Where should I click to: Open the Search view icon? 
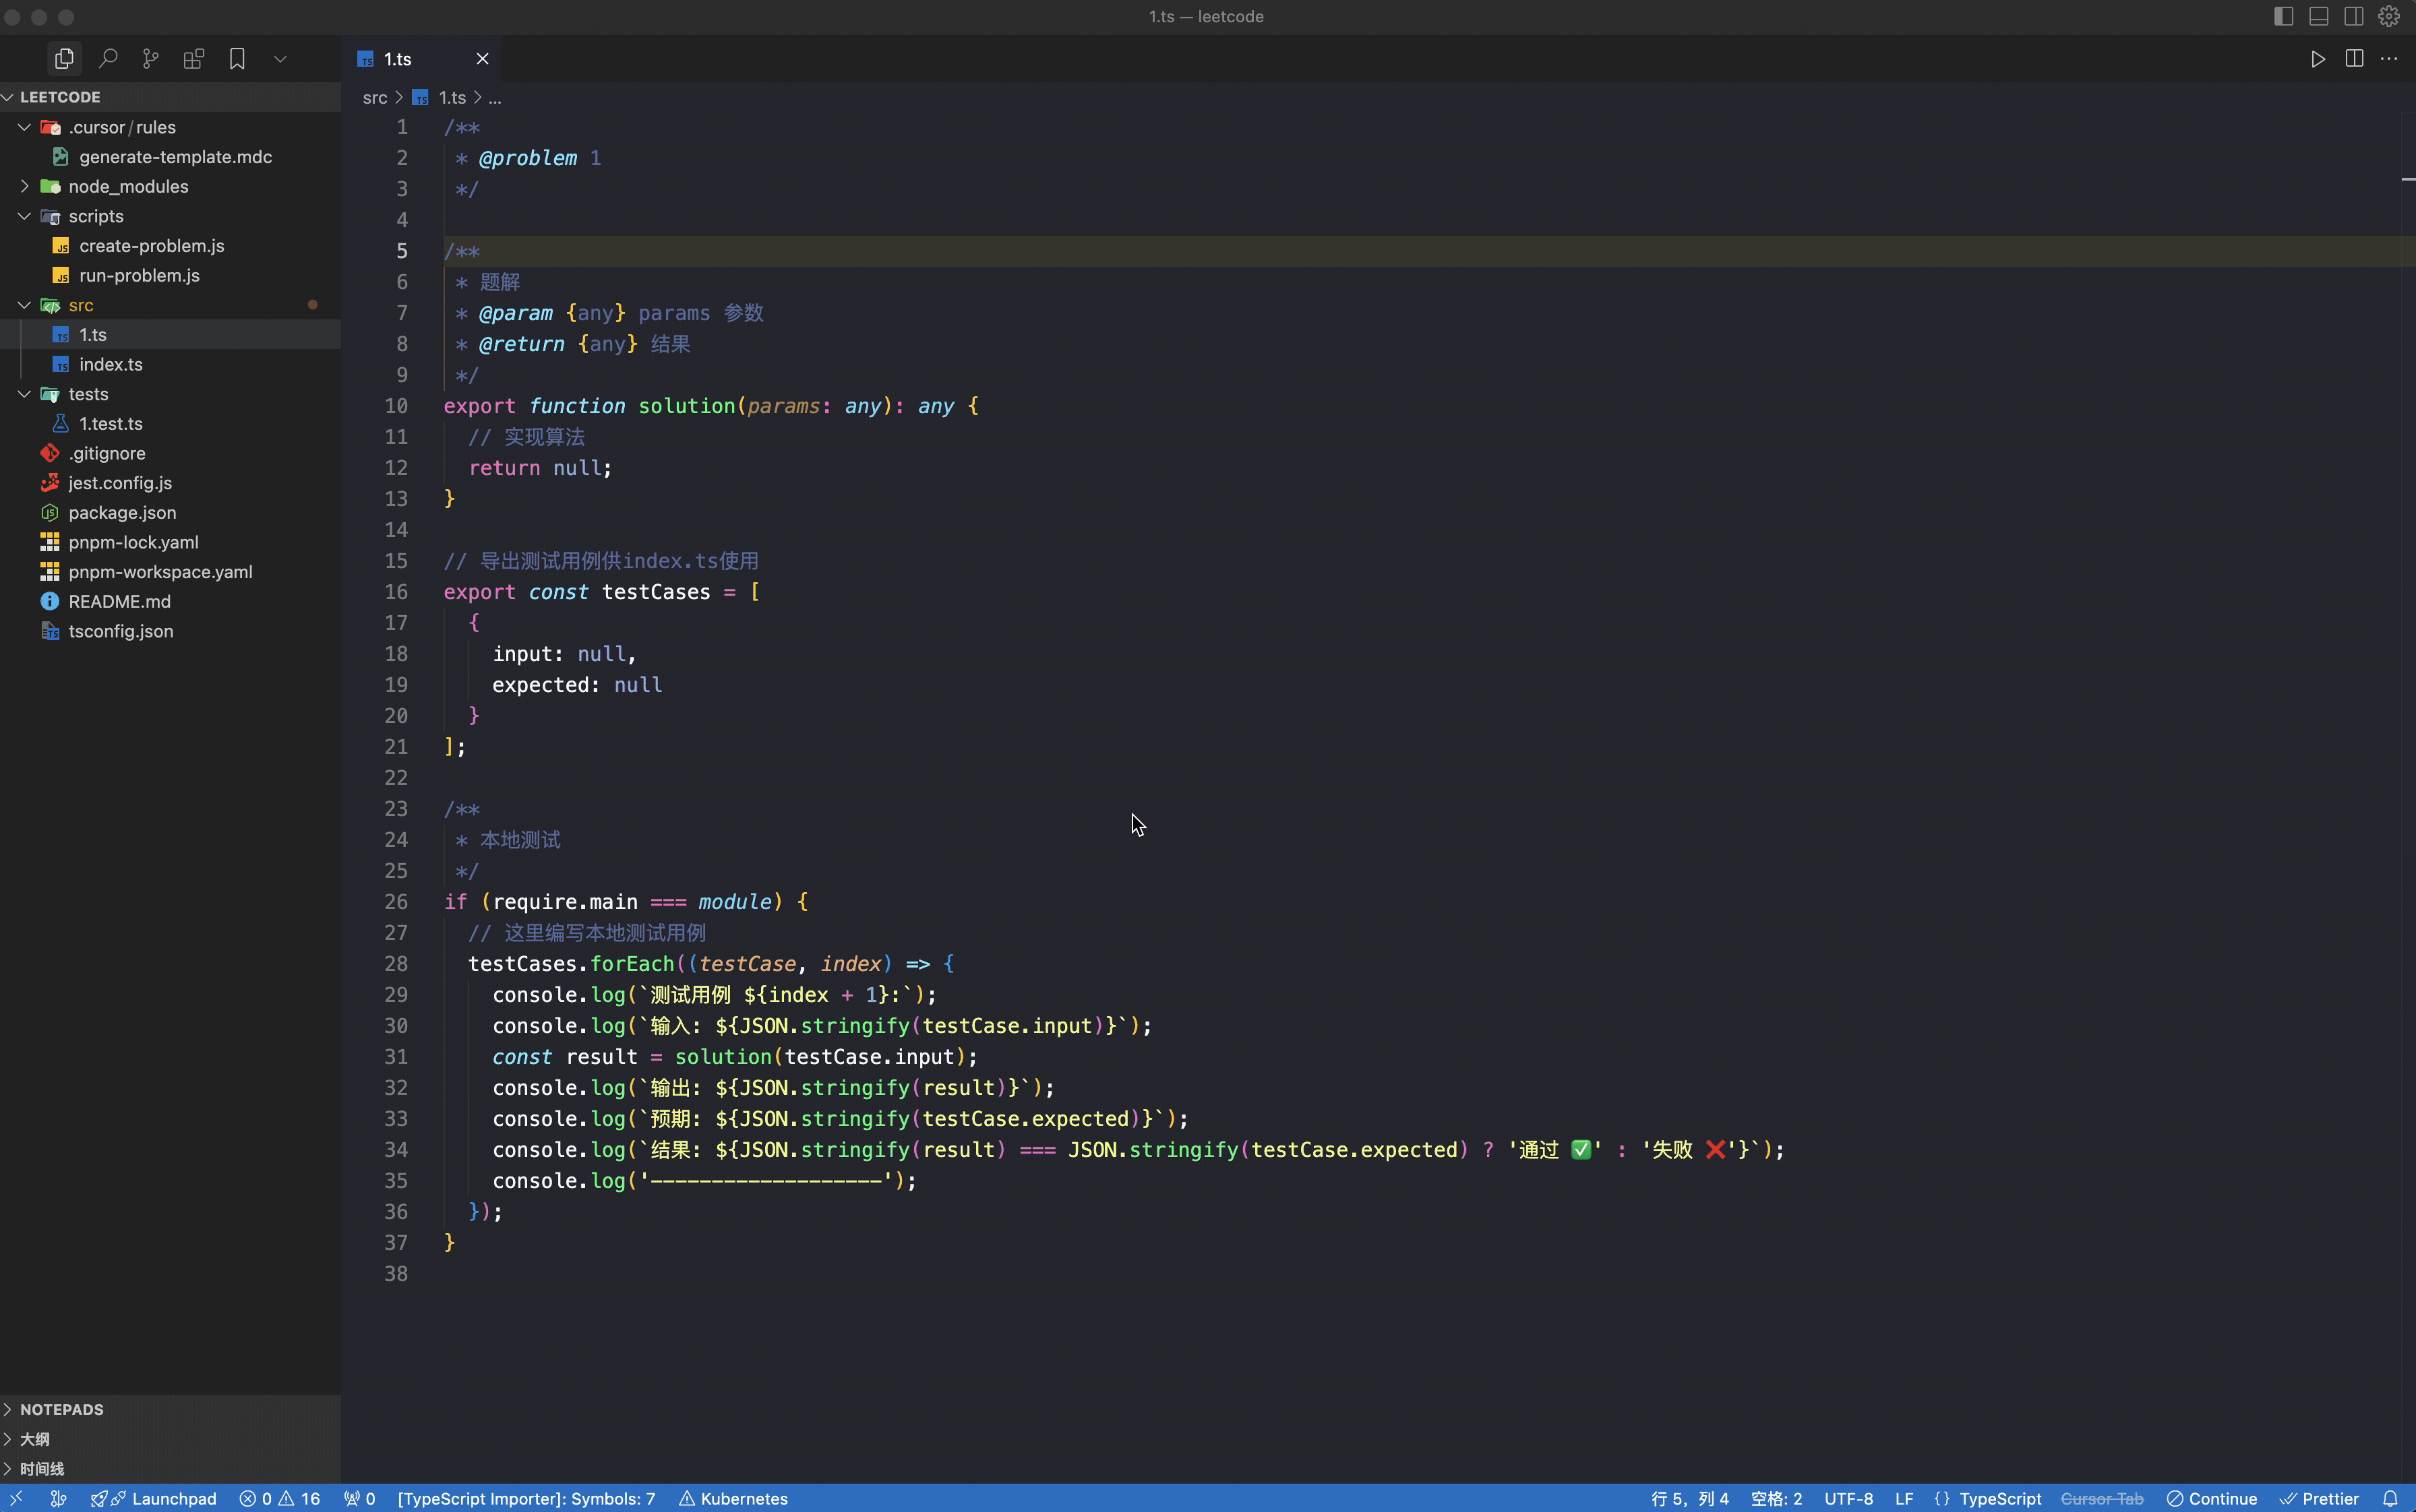[108, 59]
